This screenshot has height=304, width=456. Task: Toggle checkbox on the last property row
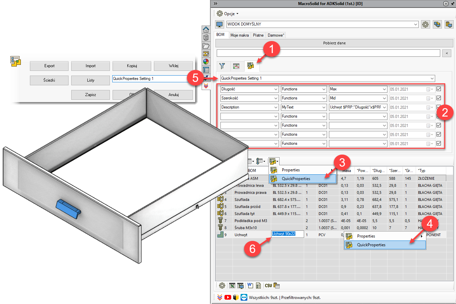pos(439,143)
